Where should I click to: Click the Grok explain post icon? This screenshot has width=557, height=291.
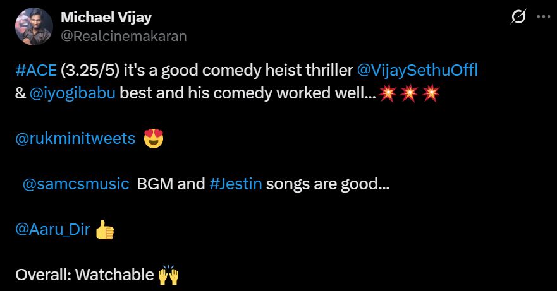[517, 18]
